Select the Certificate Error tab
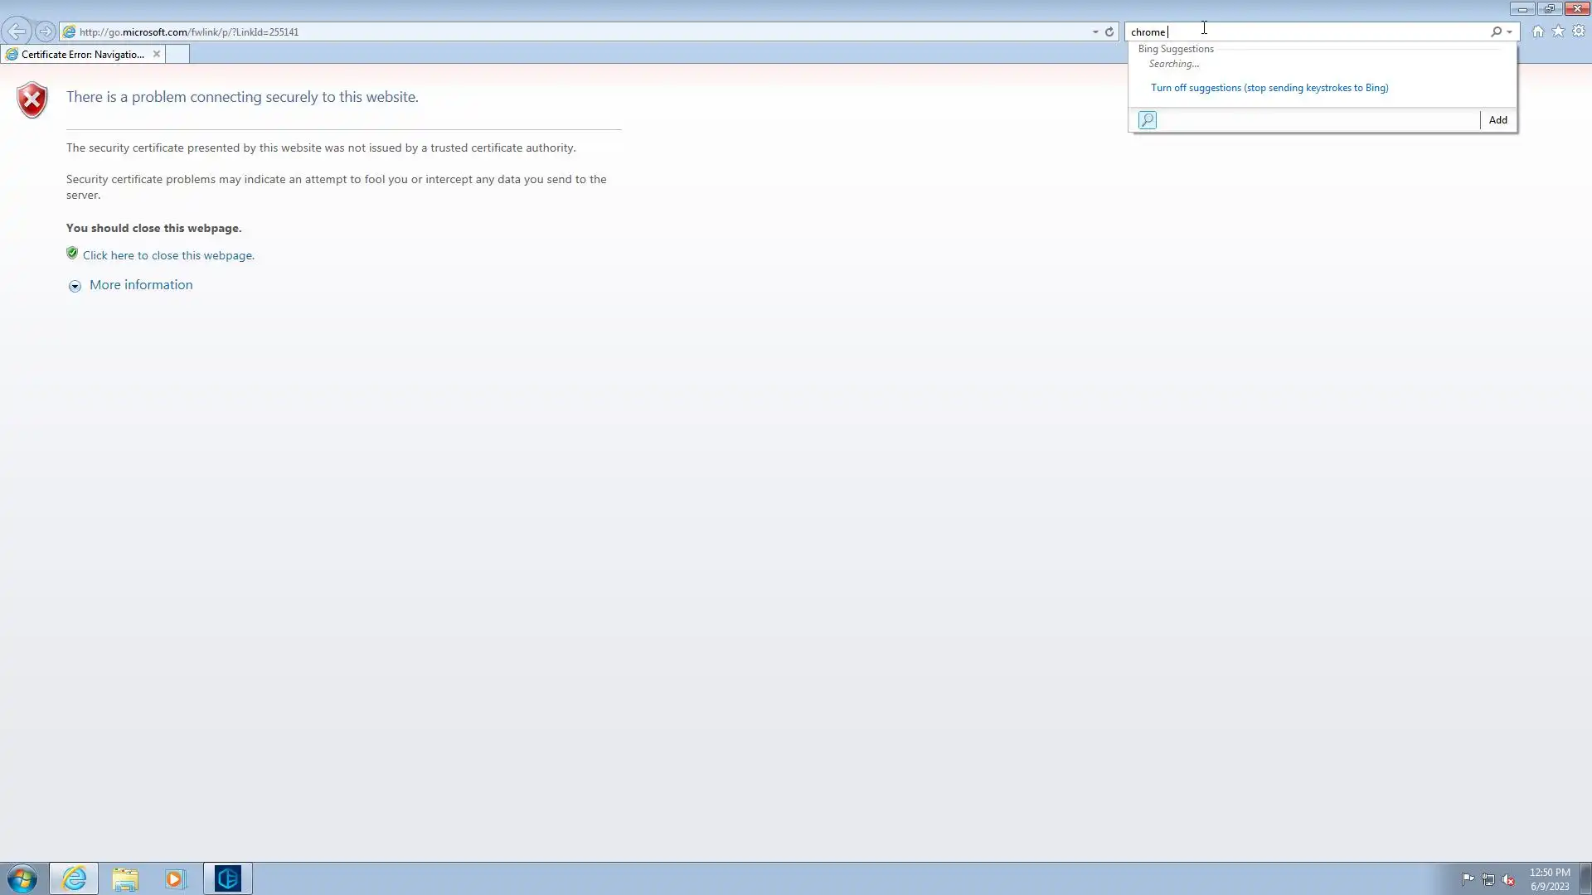Image resolution: width=1592 pixels, height=895 pixels. tap(81, 55)
